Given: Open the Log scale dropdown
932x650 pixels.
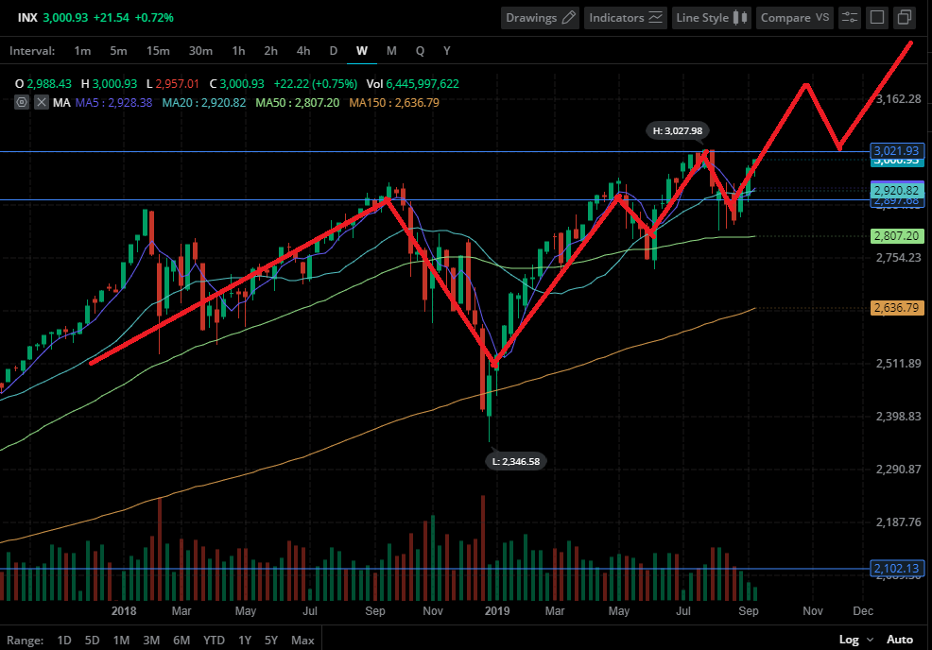Looking at the screenshot, I should (x=856, y=640).
